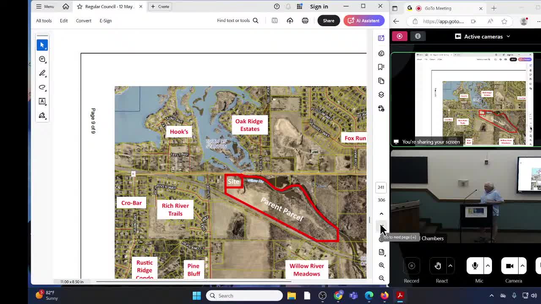Open the text box annotation tool

[x=42, y=101]
